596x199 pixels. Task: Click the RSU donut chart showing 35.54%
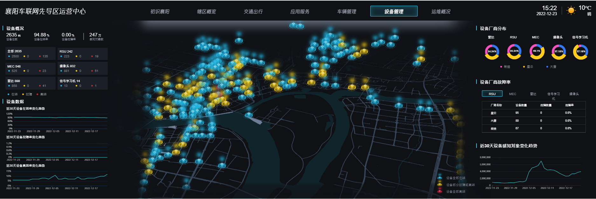[x=514, y=52]
